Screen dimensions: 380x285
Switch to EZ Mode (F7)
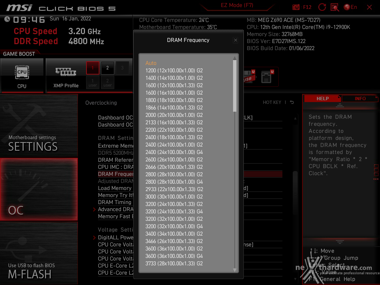click(237, 5)
